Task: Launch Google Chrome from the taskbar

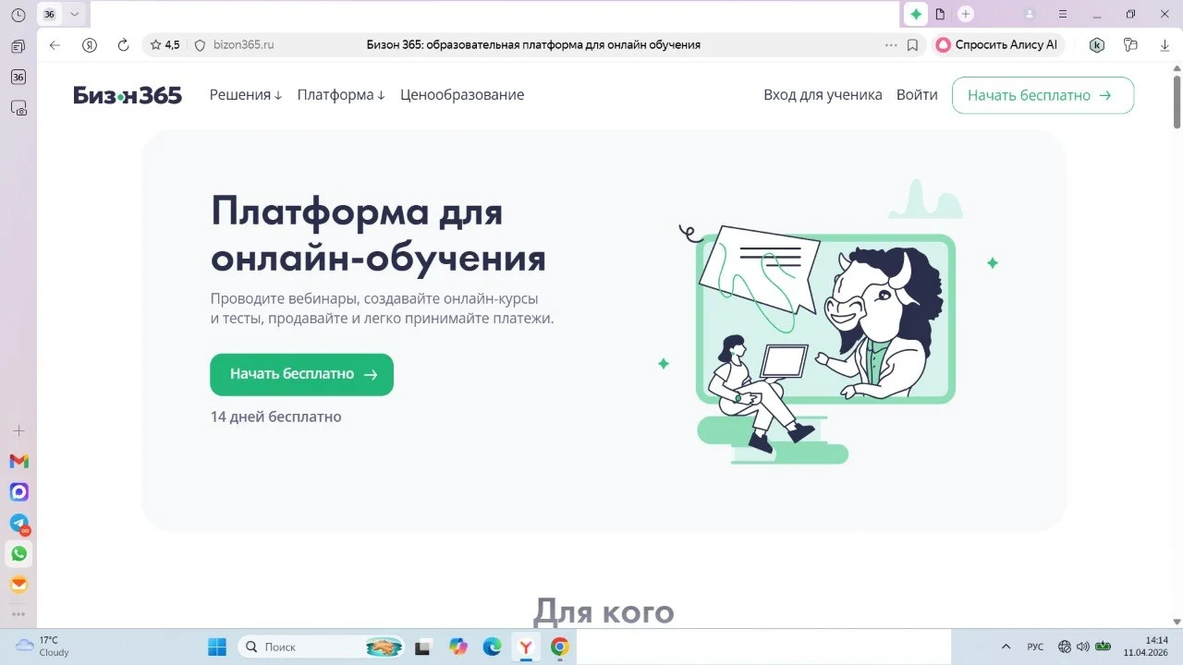Action: click(x=559, y=647)
